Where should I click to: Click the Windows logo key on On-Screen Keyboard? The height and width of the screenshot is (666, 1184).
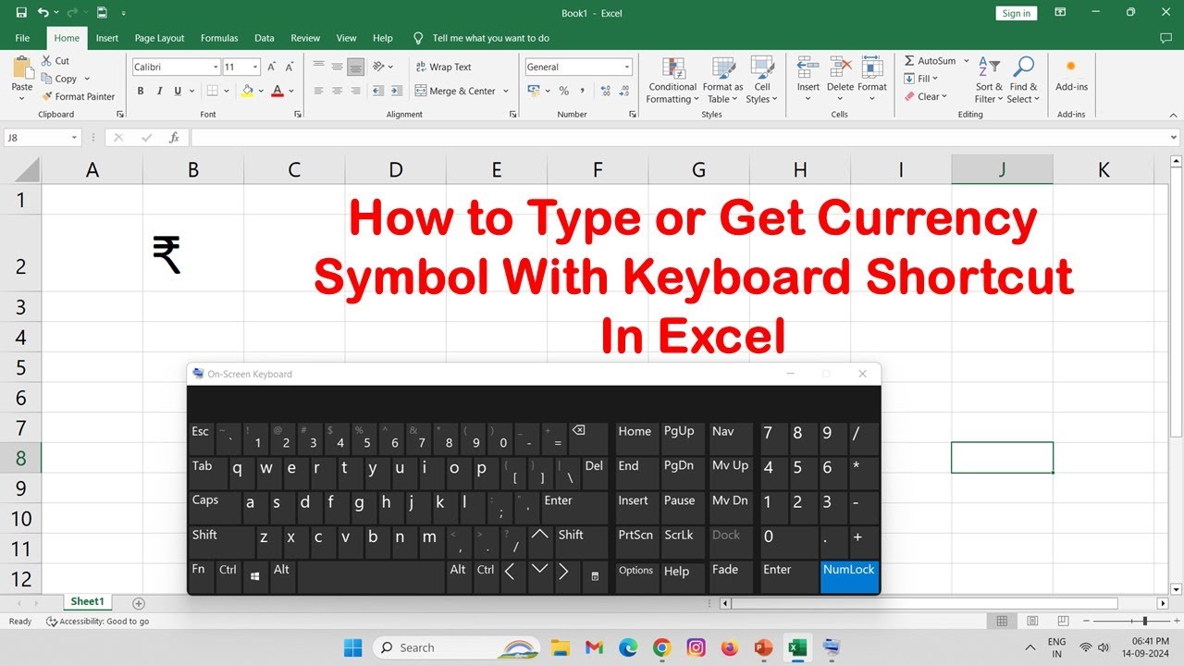pos(255,575)
